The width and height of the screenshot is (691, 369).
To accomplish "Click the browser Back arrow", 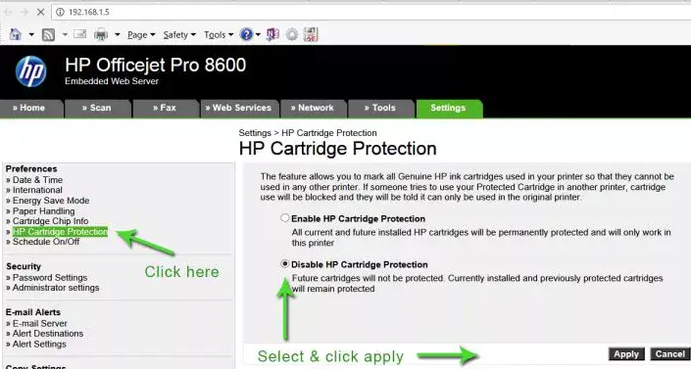I will tap(8, 12).
